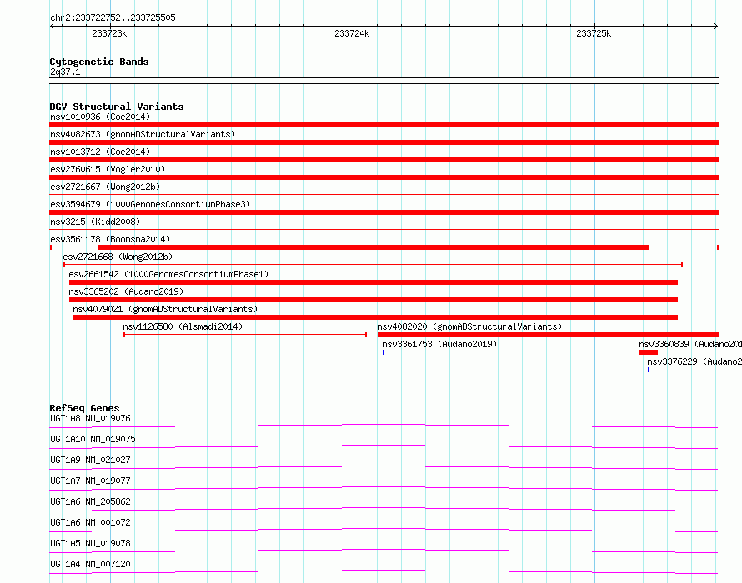Open variant esv2661542 (1000GenomesConsortiumPhase1)
Screen dimensions: 742x583
point(168,274)
